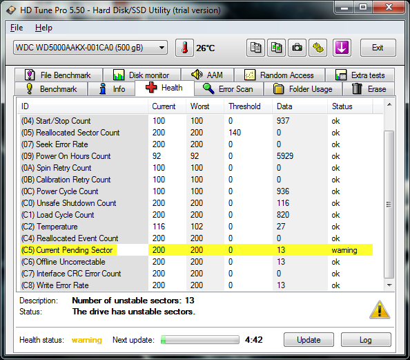The width and height of the screenshot is (410, 360).
Task: Click the Status column header
Action: (350, 106)
